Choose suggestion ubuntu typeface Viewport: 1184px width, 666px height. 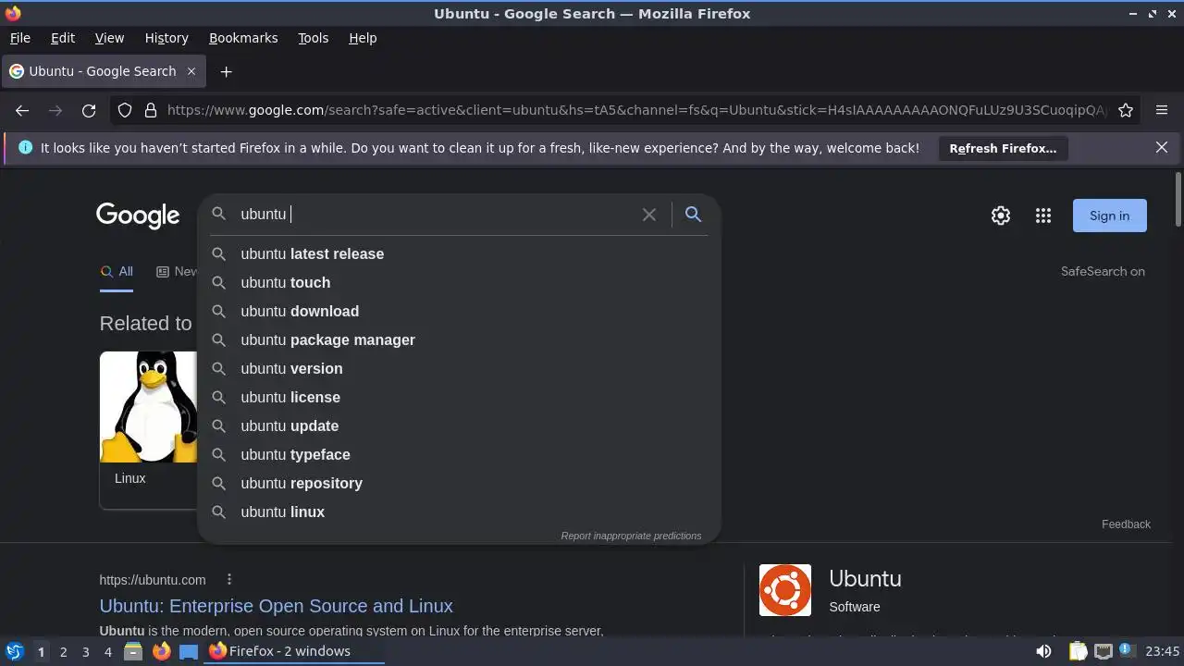458,454
